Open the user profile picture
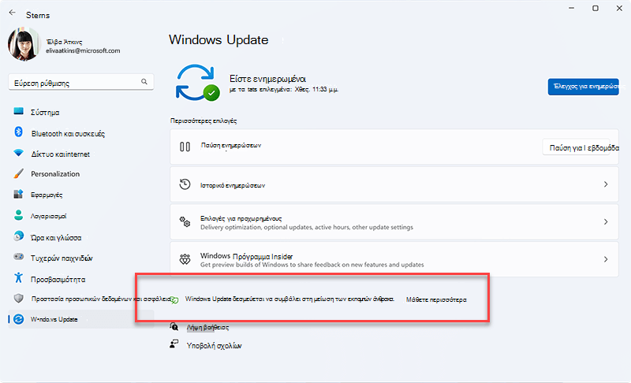The width and height of the screenshot is (631, 383). click(x=24, y=44)
